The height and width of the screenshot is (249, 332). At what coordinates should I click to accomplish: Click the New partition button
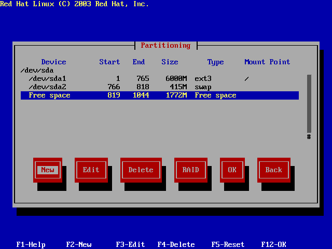coord(48,170)
